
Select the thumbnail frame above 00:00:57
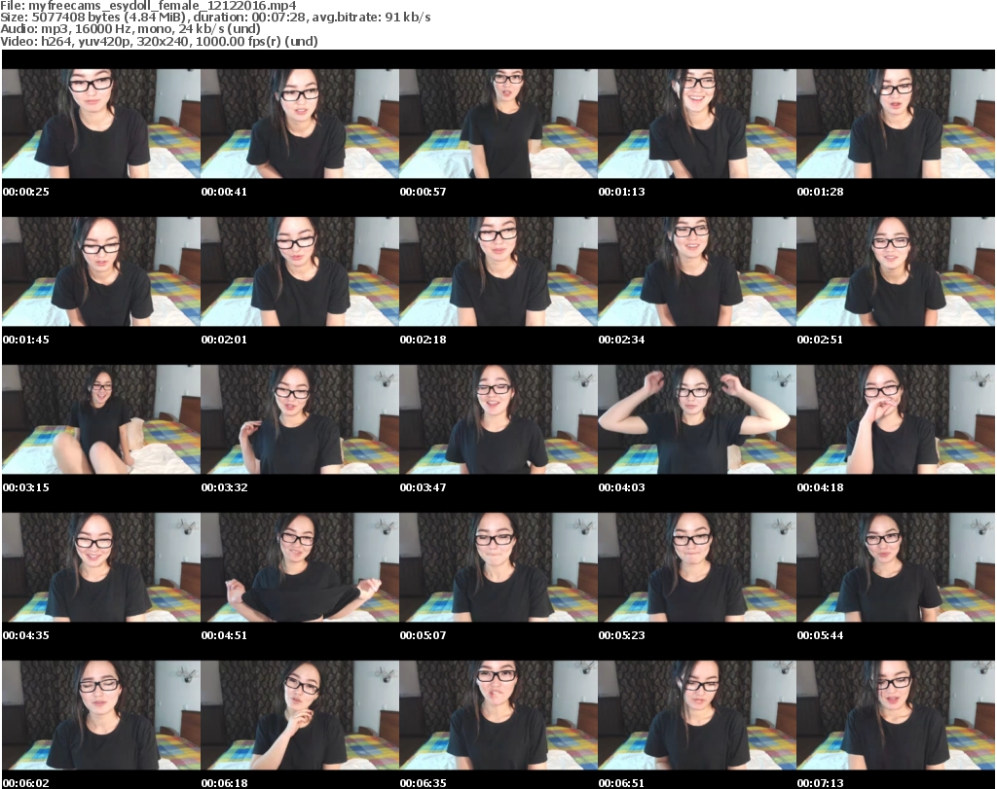tap(498, 124)
